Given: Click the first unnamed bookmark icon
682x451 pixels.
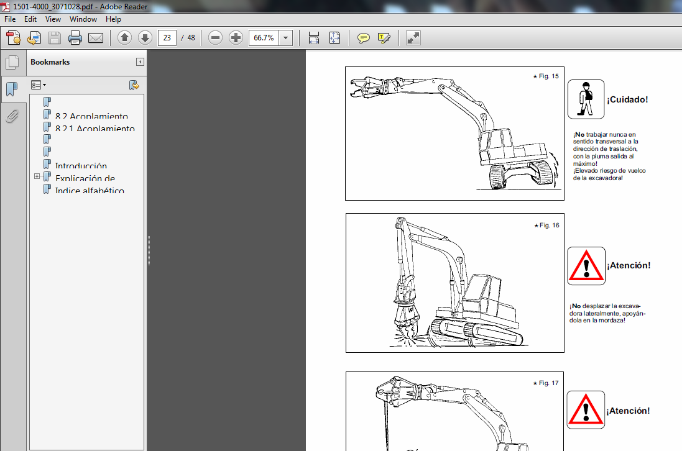Looking at the screenshot, I should coord(47,102).
